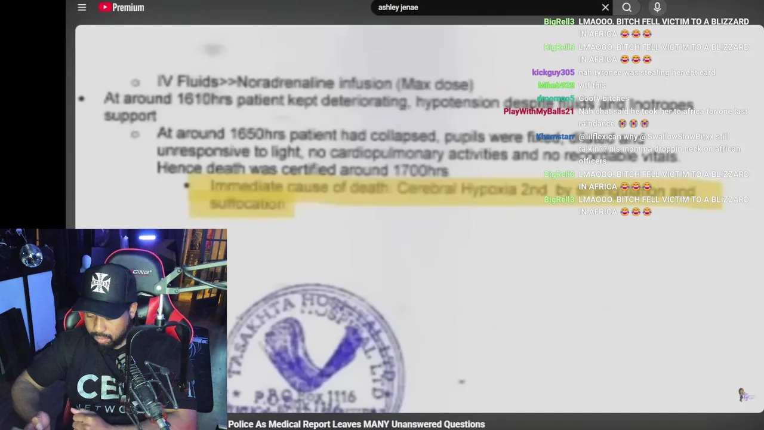This screenshot has height=430, width=764.
Task: Clear the search query with the X
Action: pos(605,7)
